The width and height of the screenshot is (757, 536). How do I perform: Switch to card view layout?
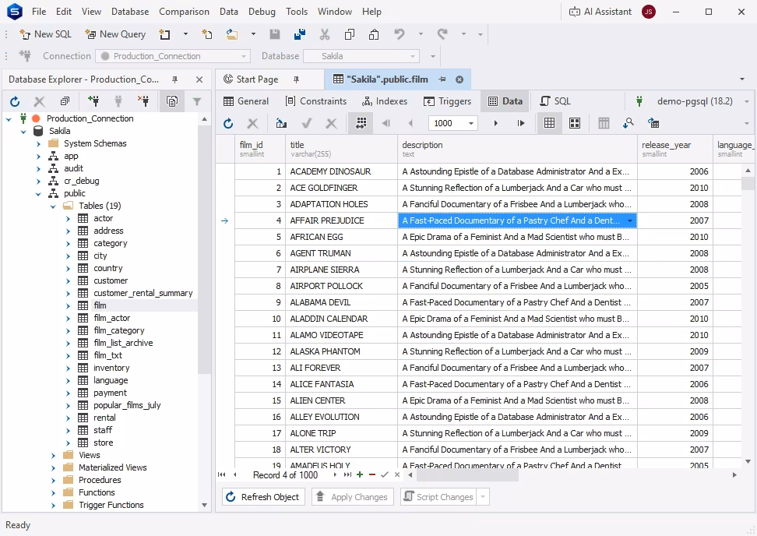(575, 124)
